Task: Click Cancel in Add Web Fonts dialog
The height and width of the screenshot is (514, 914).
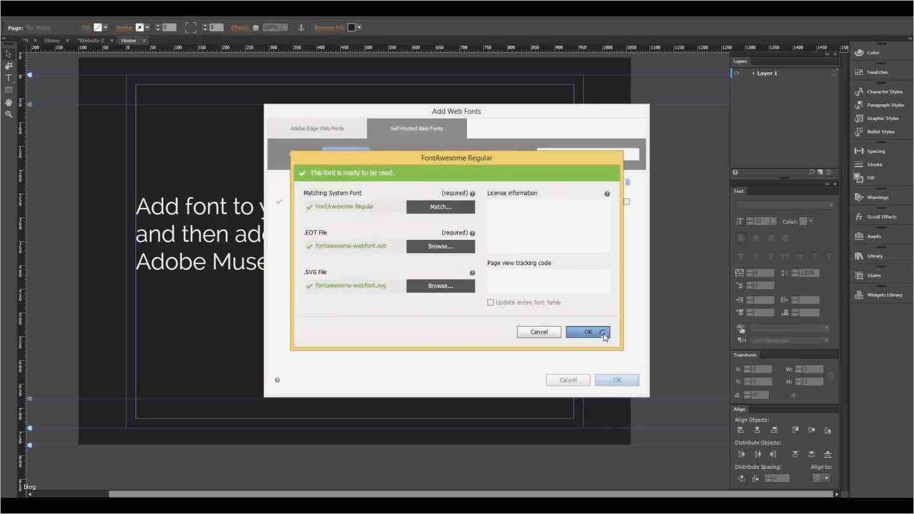Action: point(568,380)
